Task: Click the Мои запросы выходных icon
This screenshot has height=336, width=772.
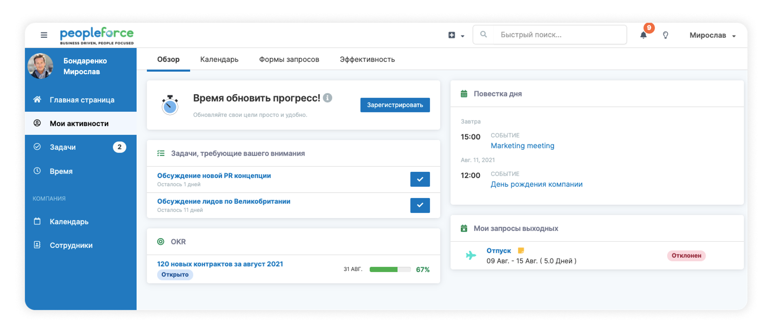Action: [x=464, y=228]
